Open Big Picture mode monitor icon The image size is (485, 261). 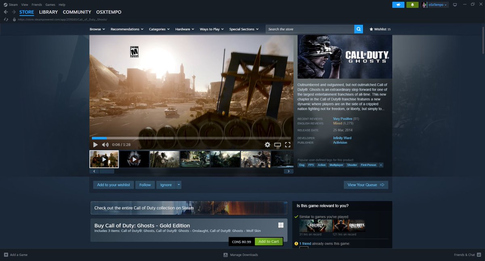pos(455,5)
